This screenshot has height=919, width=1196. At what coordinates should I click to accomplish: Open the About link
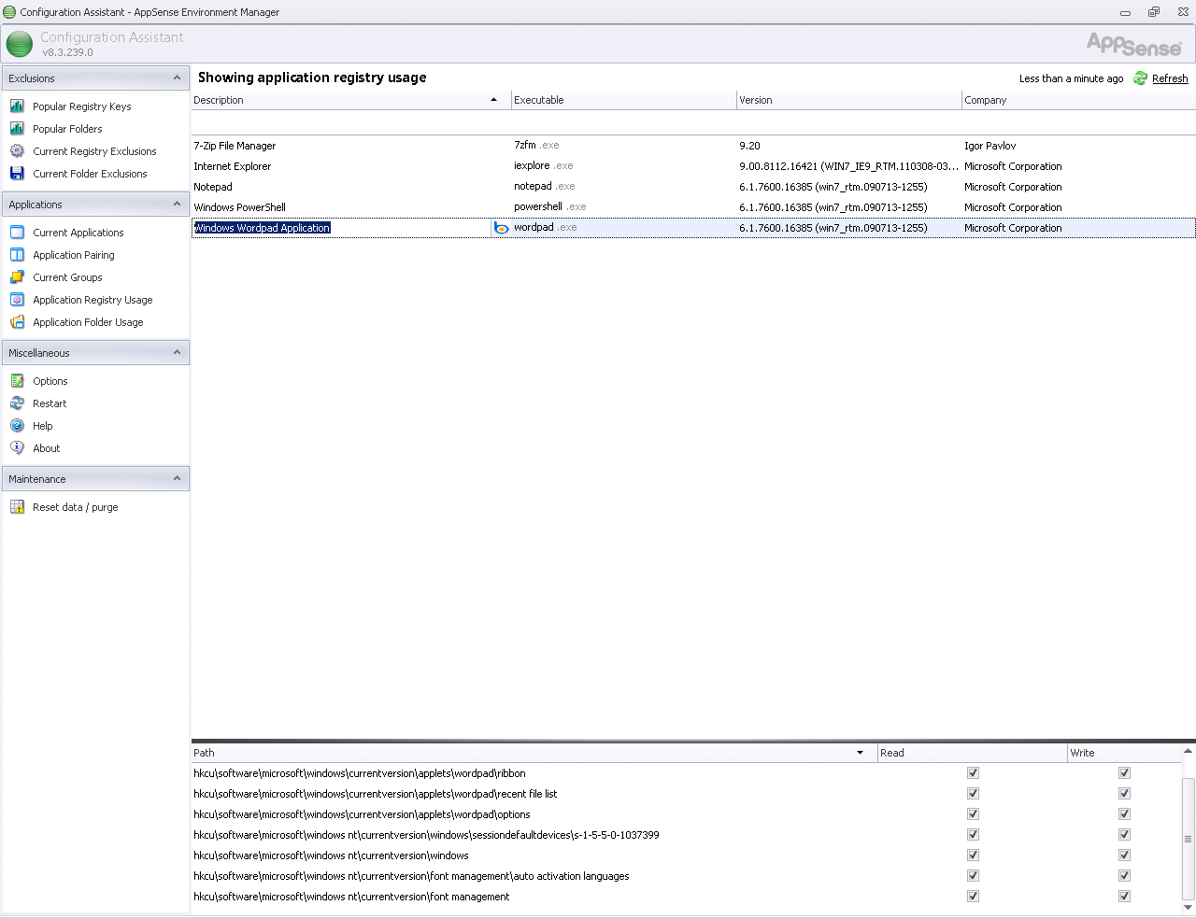coord(47,448)
